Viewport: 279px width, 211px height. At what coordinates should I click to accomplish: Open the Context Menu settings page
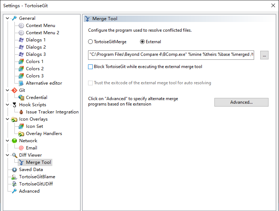tap(40, 26)
